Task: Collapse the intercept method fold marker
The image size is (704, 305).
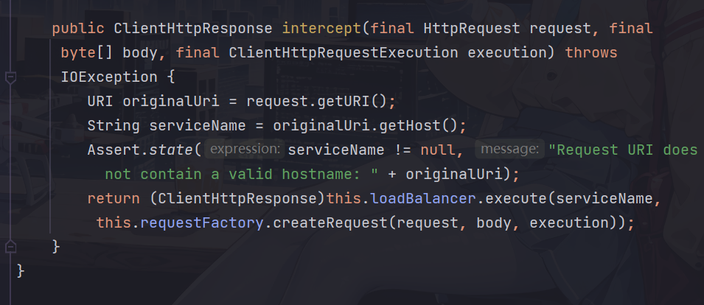Action: [11, 77]
